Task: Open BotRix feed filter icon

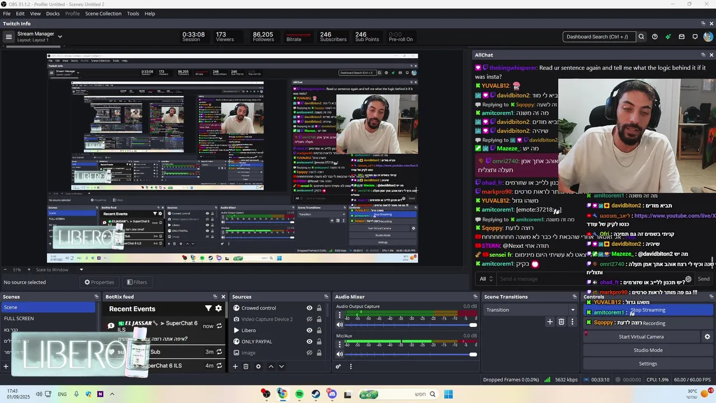Action: (x=208, y=308)
